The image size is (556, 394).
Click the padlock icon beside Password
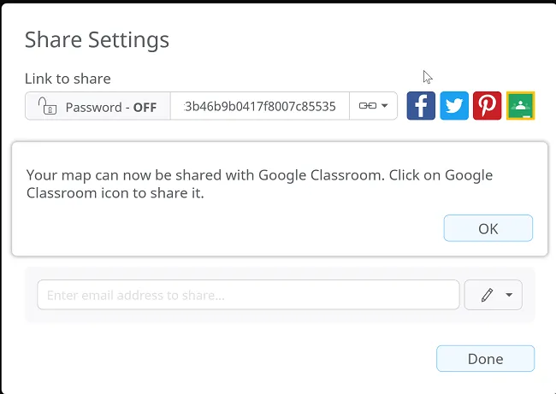(48, 107)
